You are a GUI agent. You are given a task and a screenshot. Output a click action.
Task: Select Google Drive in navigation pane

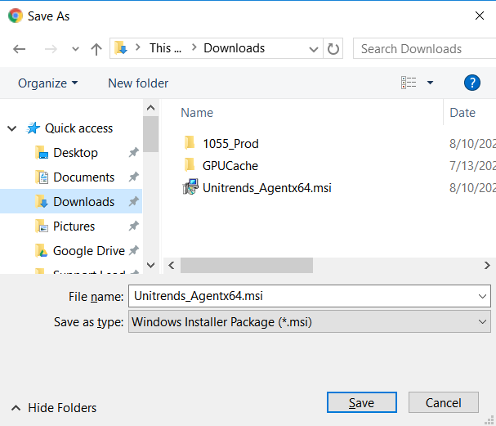pyautogui.click(x=88, y=251)
